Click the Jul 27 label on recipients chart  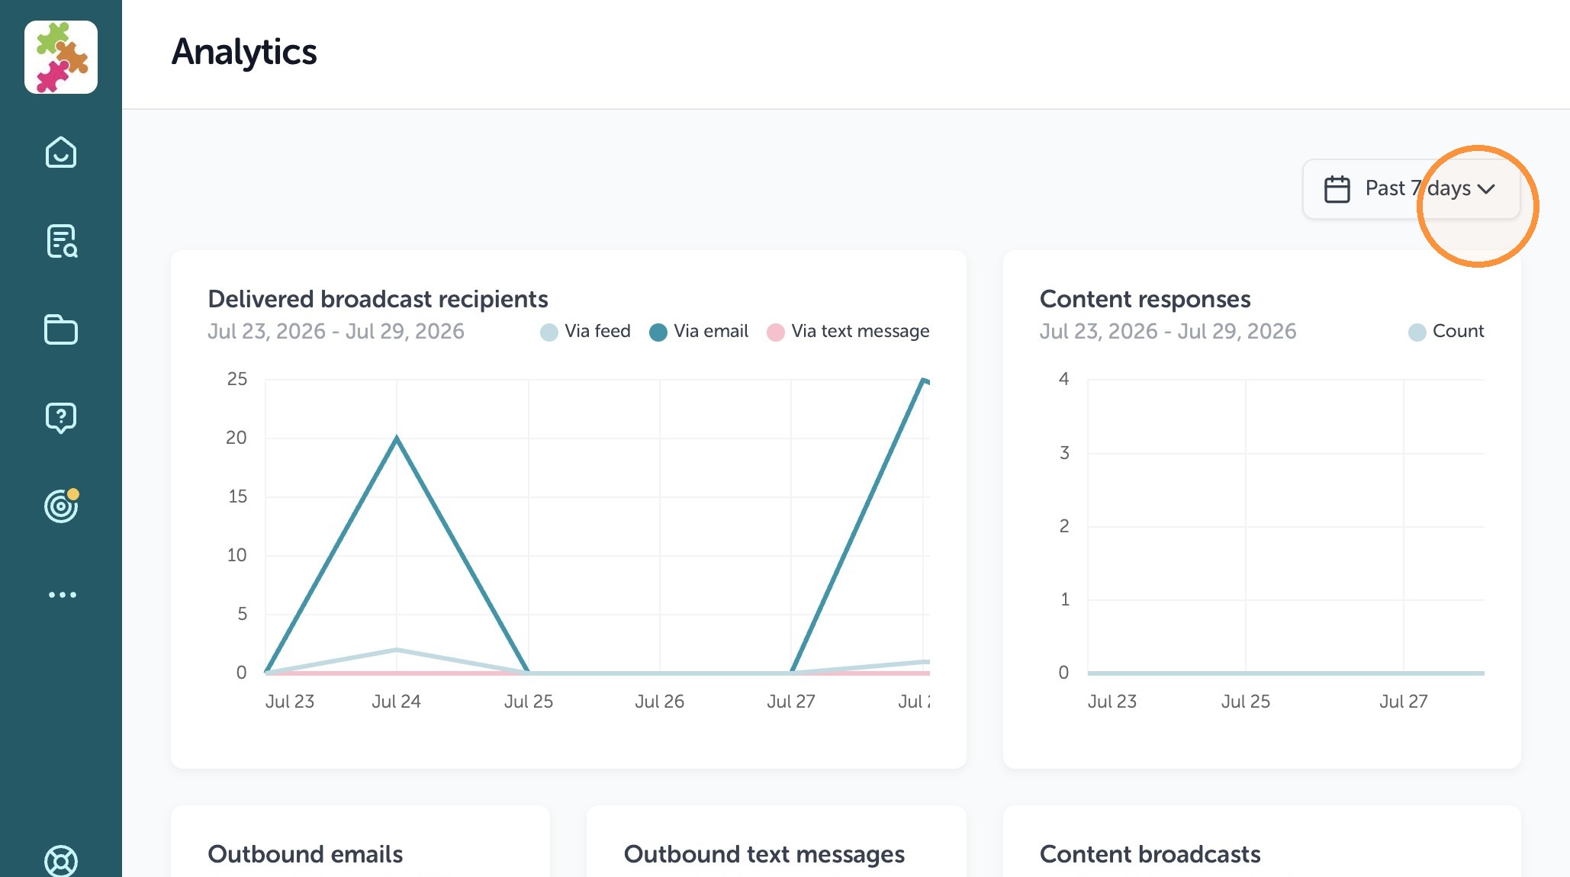click(x=791, y=702)
